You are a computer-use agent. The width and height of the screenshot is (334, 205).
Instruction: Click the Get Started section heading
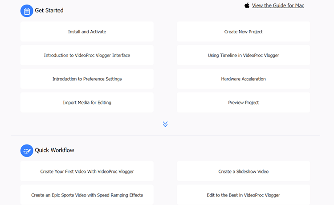pyautogui.click(x=49, y=10)
